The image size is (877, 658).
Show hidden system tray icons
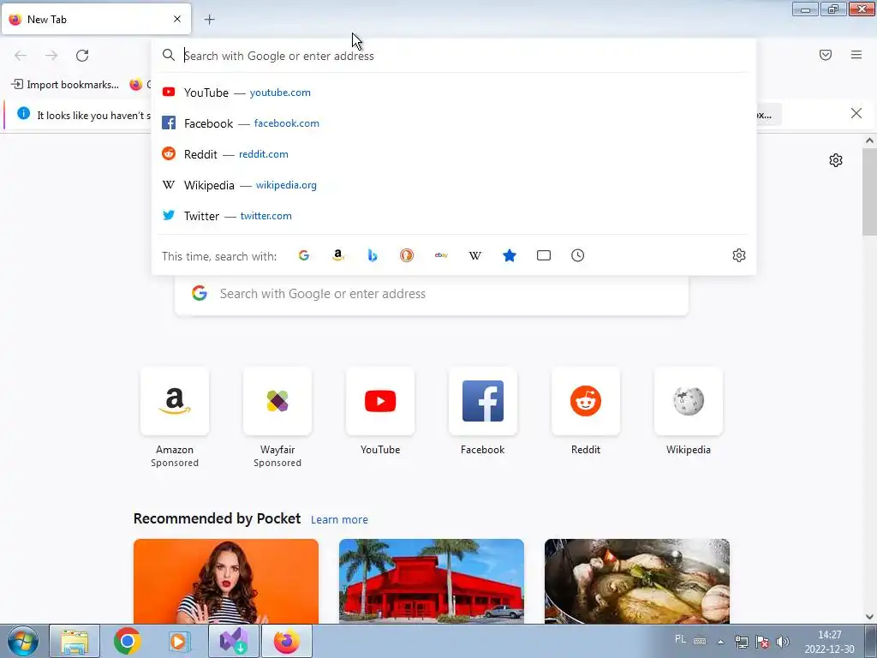click(721, 642)
